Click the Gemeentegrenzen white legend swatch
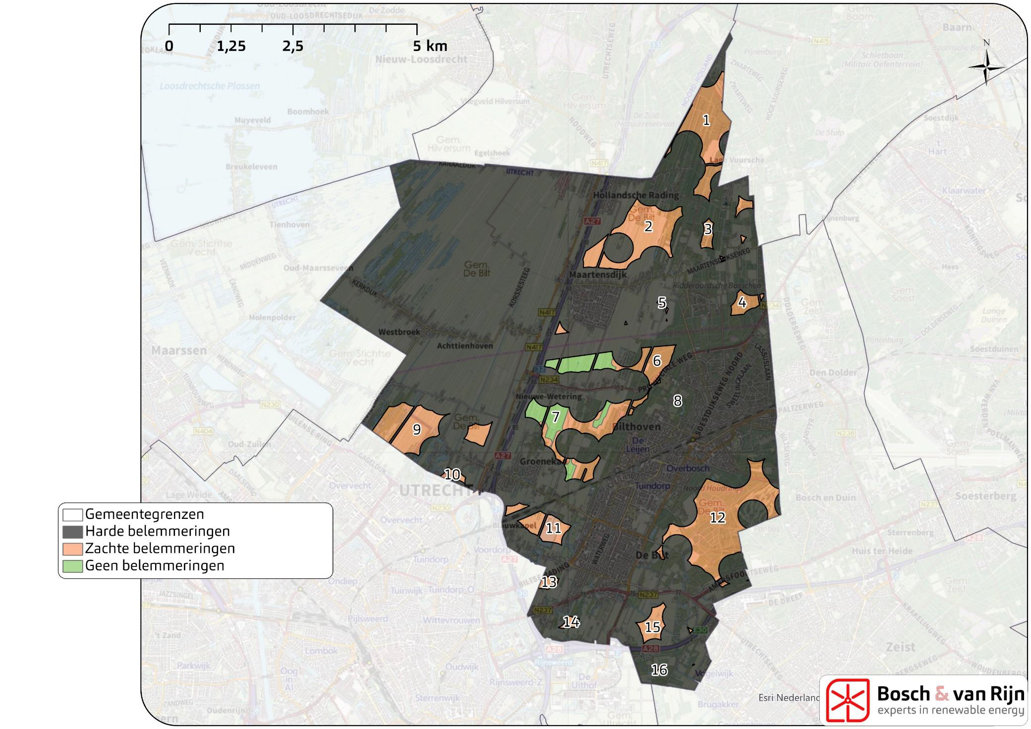 click(72, 515)
